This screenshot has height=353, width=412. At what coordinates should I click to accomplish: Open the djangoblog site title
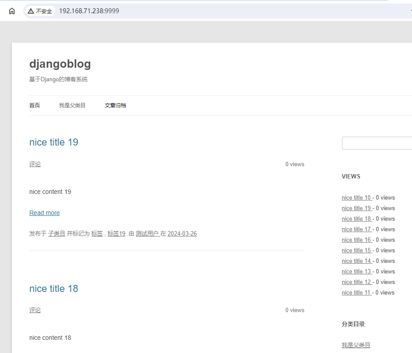tap(60, 64)
